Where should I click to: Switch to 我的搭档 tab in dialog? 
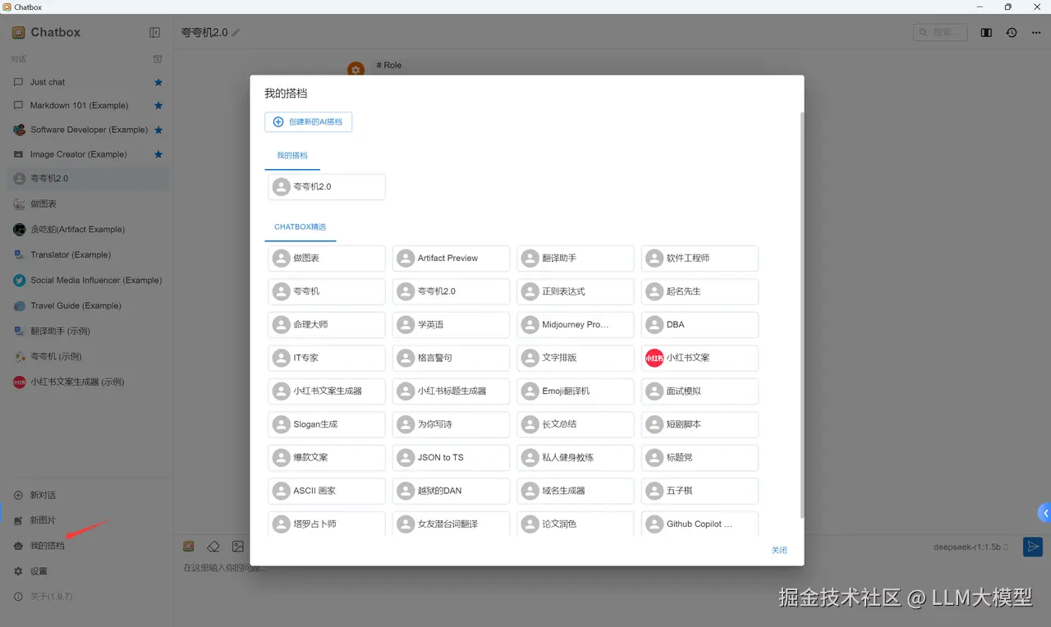pyautogui.click(x=291, y=155)
